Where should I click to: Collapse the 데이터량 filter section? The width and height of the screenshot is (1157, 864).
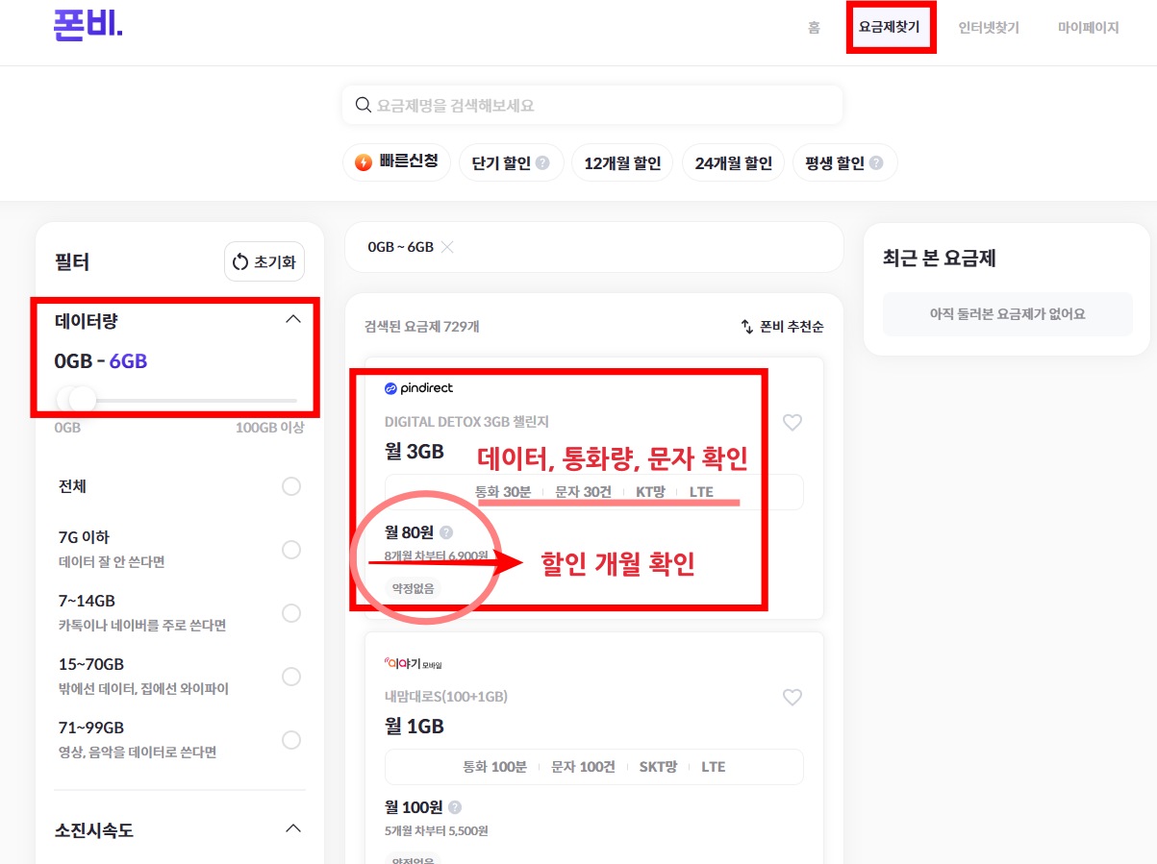tap(293, 317)
